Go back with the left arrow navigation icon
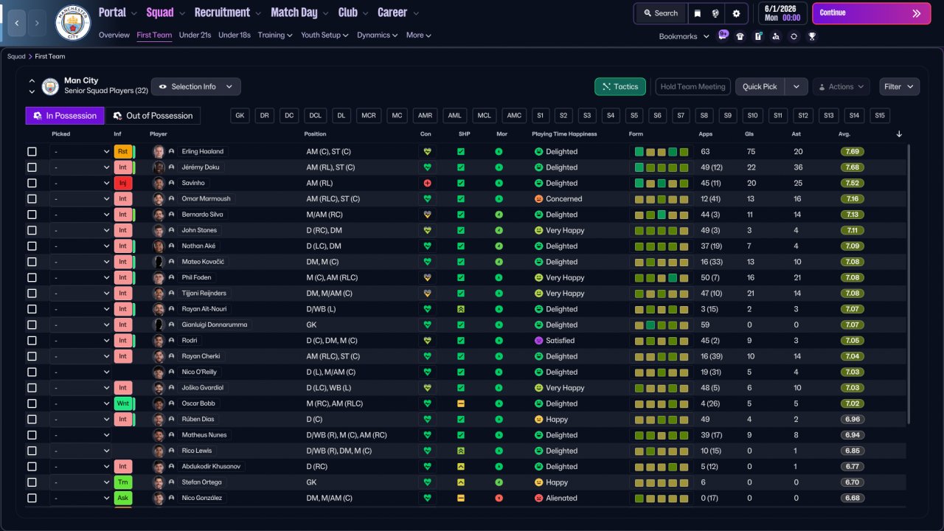The image size is (944, 531). pyautogui.click(x=16, y=23)
